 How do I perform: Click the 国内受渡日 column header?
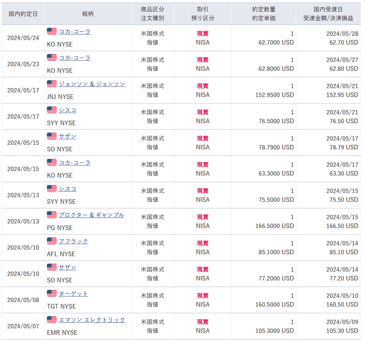(x=328, y=10)
